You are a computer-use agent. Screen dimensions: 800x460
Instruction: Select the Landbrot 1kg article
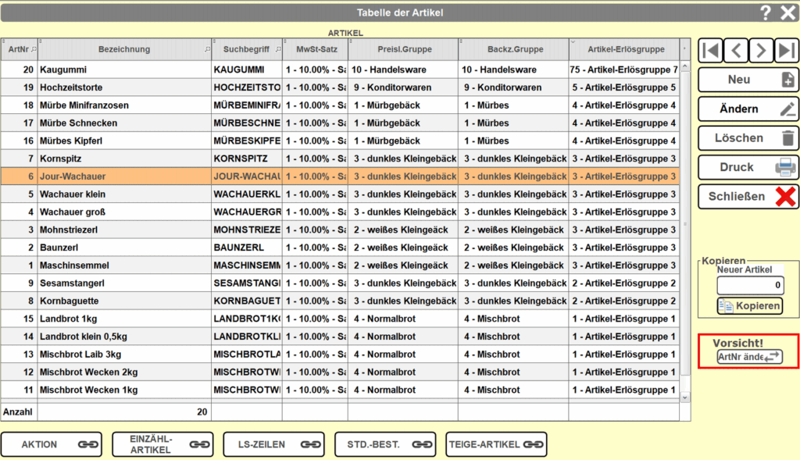(x=340, y=319)
